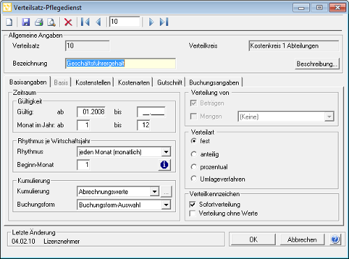The image size is (349, 259).
Task: Click the ellipsis button beside Kumulierung
Action: pyautogui.click(x=166, y=192)
